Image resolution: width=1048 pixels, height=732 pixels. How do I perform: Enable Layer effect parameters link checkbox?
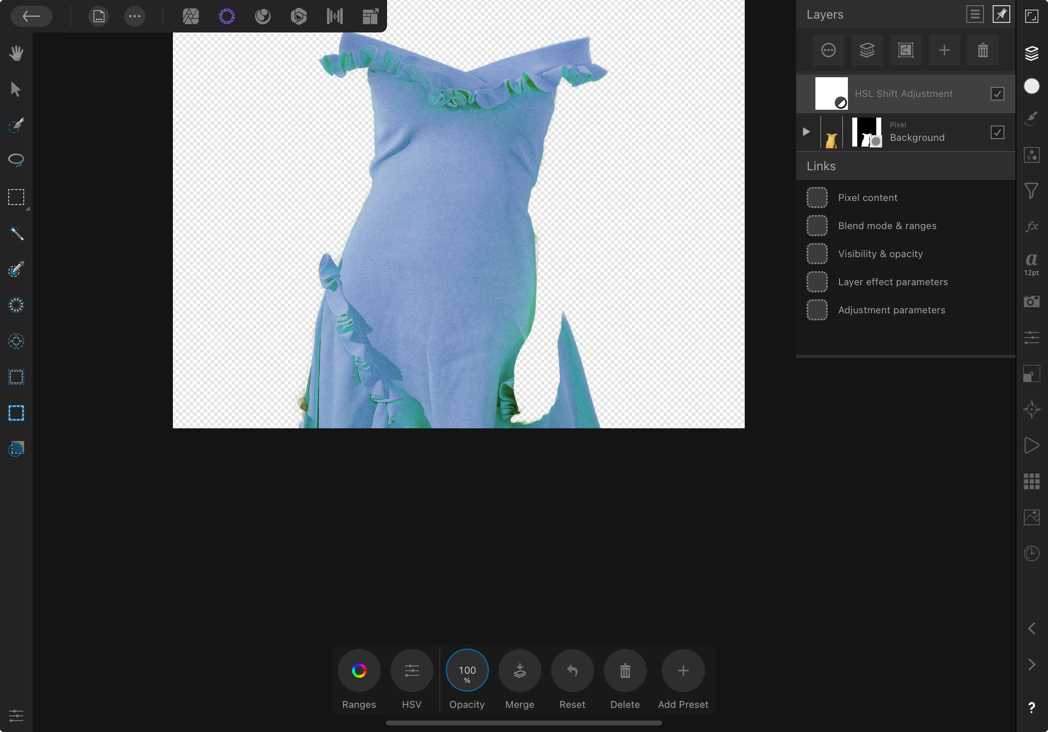(817, 282)
